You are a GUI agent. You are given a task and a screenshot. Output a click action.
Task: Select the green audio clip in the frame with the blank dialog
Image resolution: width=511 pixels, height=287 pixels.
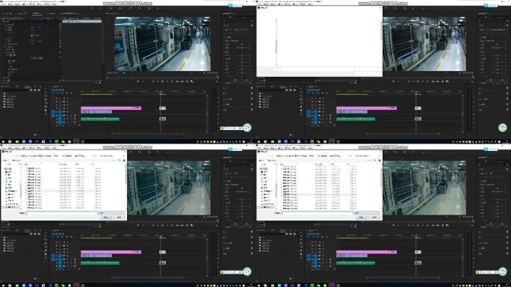click(356, 119)
